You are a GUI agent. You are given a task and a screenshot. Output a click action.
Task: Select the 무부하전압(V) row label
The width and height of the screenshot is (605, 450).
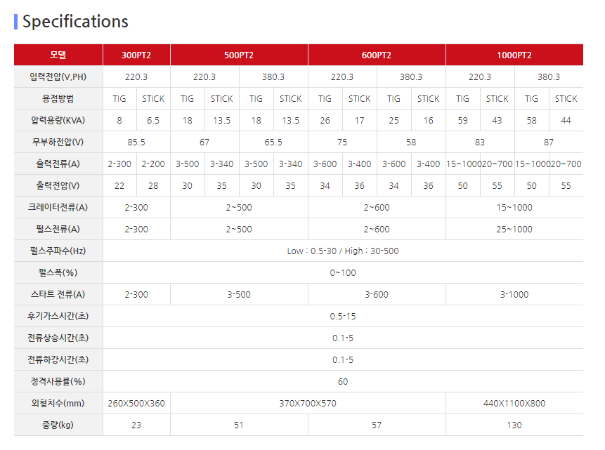point(58,143)
